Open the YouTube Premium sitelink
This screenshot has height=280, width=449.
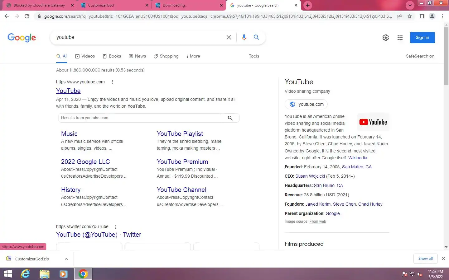pos(182,162)
